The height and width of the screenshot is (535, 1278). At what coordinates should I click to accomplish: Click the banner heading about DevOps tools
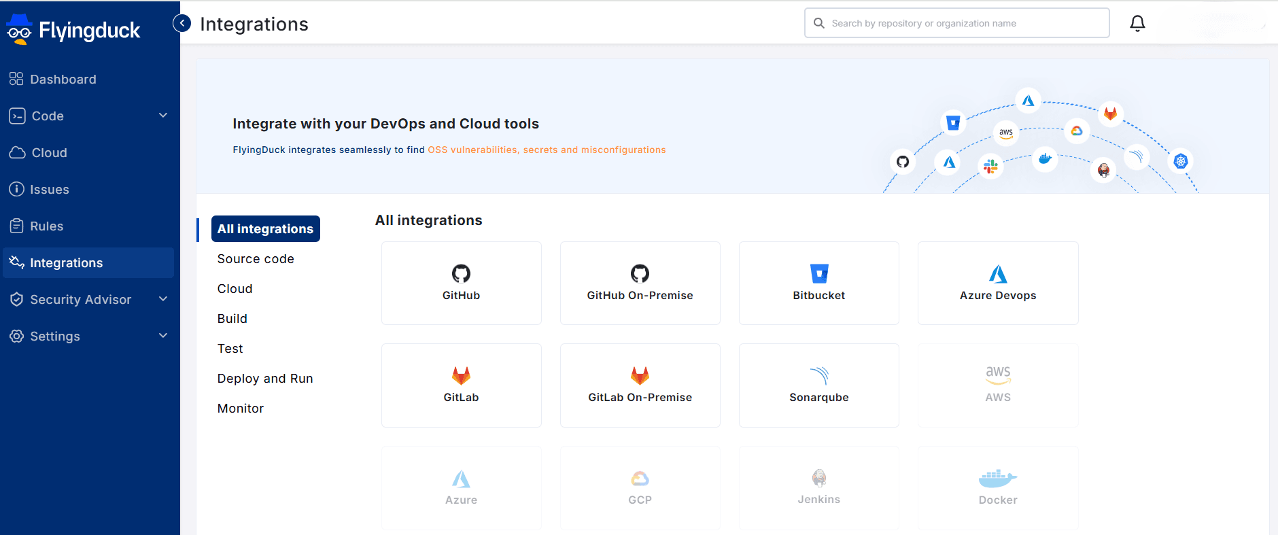385,124
